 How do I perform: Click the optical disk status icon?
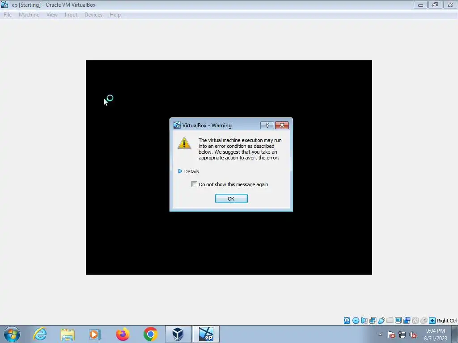(x=356, y=321)
